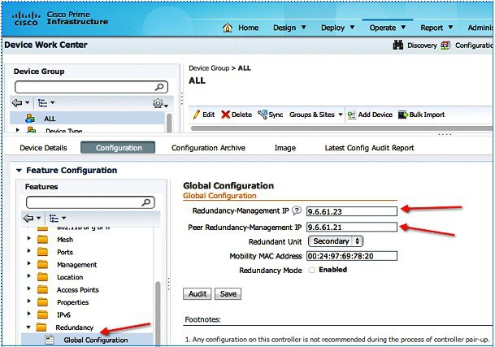Click the Features back arrow icon
This screenshot has height=347, width=495.
(x=28, y=218)
